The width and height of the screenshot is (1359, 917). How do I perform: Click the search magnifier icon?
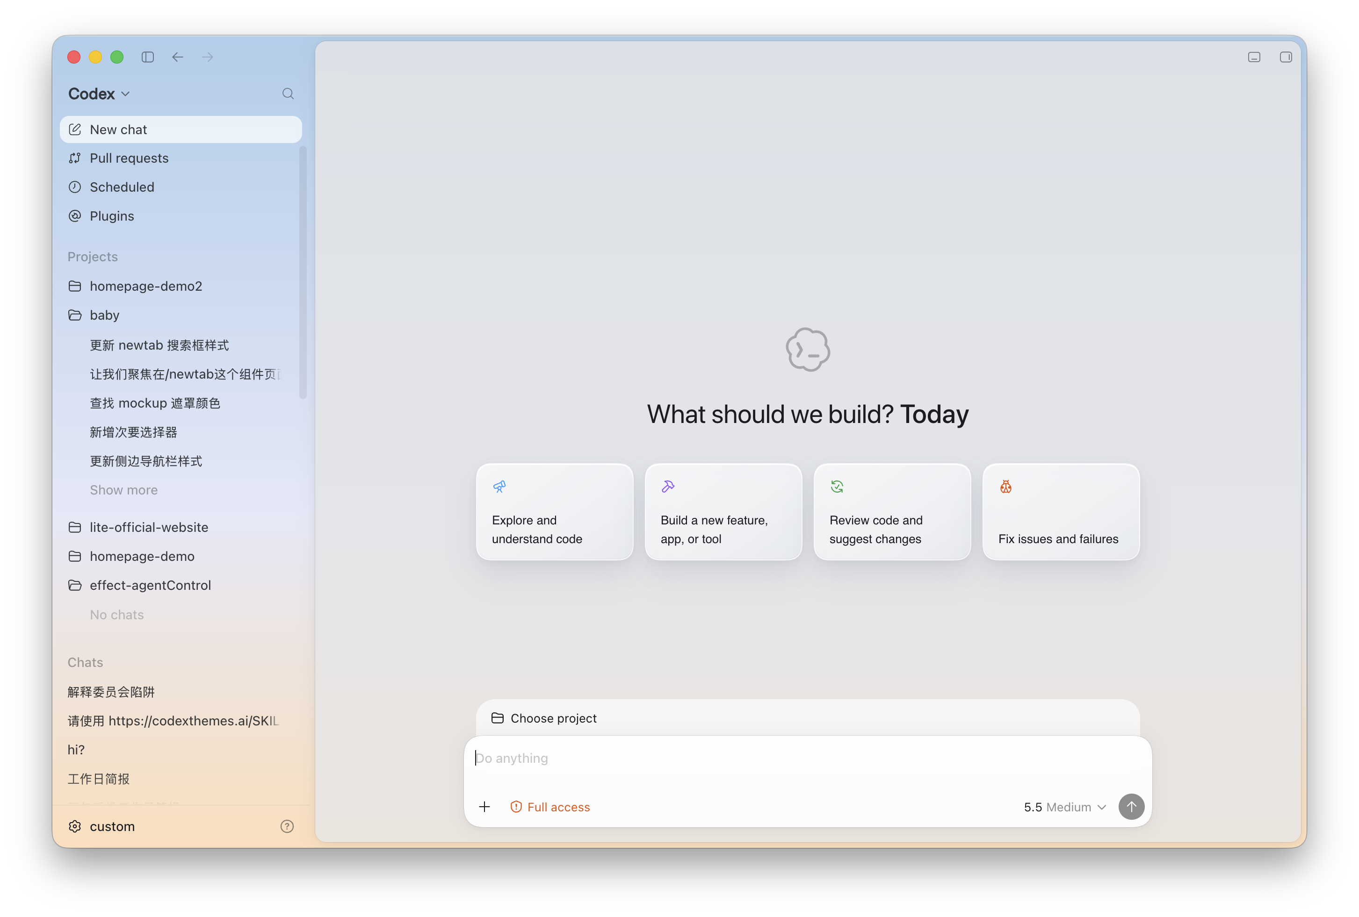pyautogui.click(x=288, y=93)
